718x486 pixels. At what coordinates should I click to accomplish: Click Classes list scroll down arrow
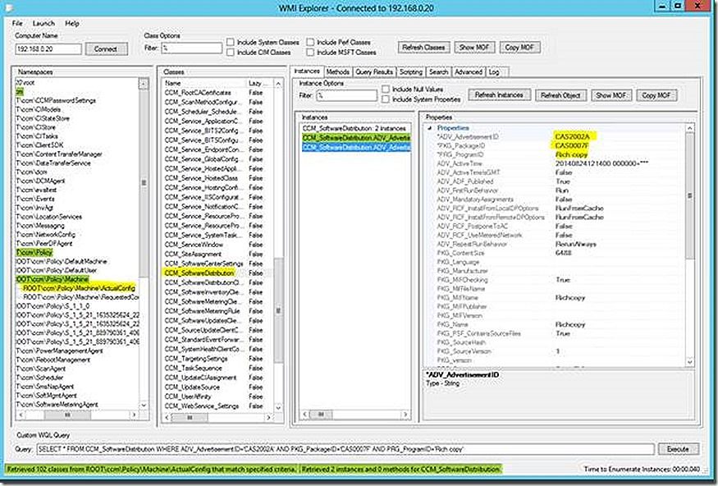pyautogui.click(x=278, y=406)
